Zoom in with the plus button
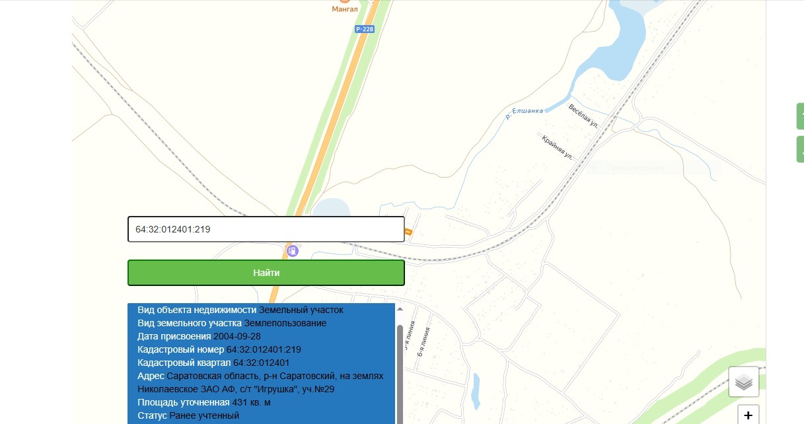Viewport: 804px width, 424px height. click(x=748, y=415)
